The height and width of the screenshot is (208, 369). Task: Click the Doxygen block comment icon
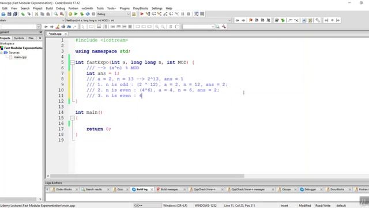coord(291,21)
